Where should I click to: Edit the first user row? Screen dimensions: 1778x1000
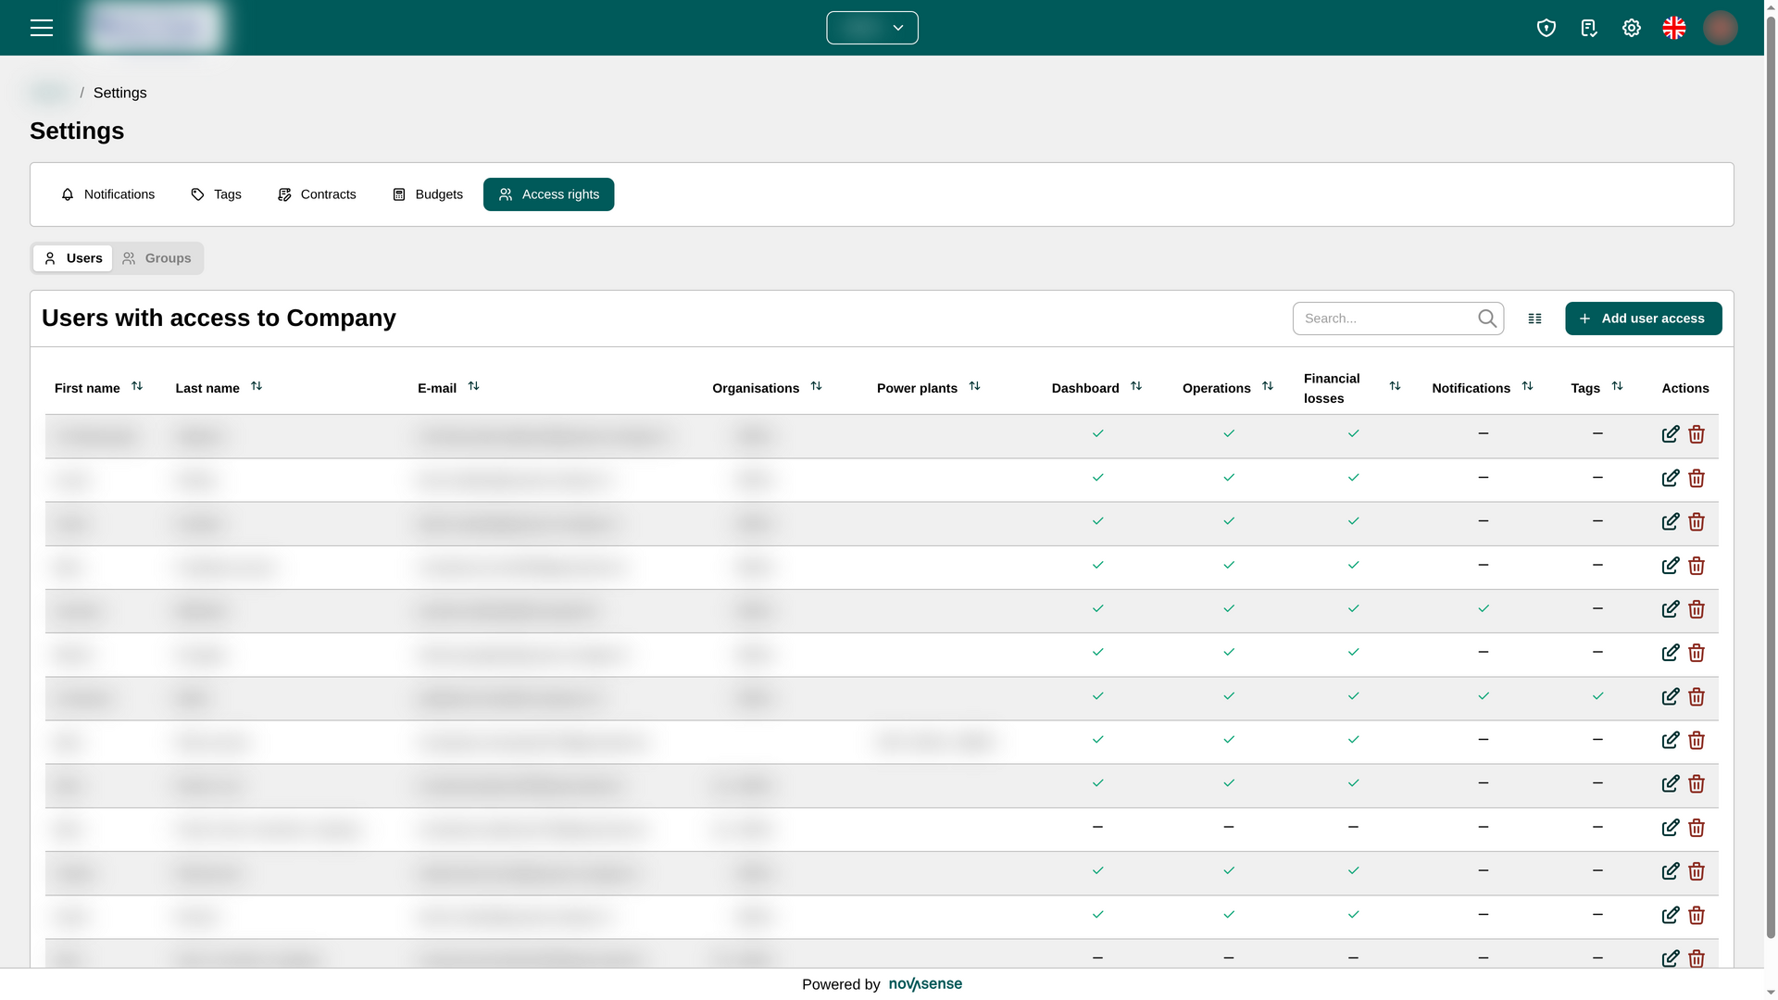tap(1671, 434)
